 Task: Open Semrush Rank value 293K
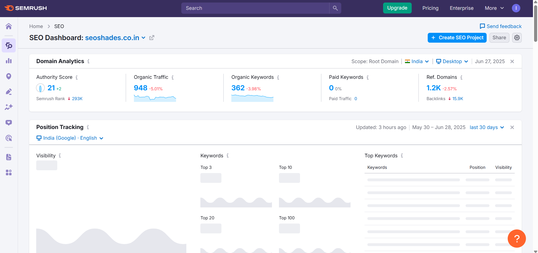click(x=77, y=99)
